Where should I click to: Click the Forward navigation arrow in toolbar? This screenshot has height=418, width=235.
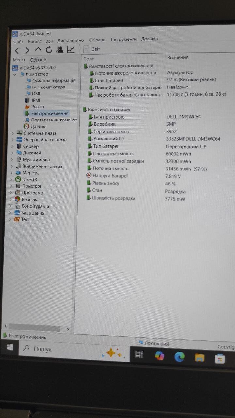click(x=27, y=50)
